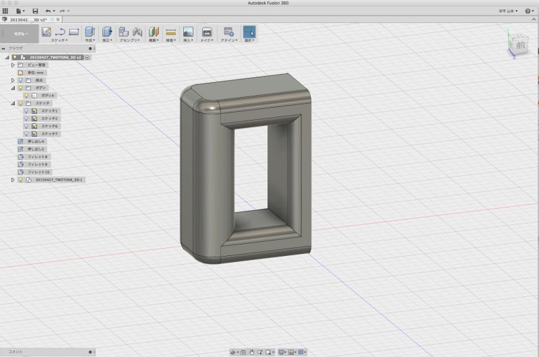Viewport: 539px width, 357px height.
Task: Click the Make 3D print icon
Action: (207, 32)
